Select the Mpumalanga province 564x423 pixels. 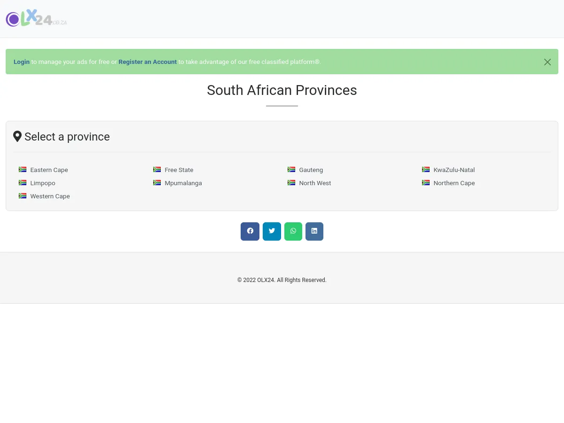pyautogui.click(x=183, y=183)
